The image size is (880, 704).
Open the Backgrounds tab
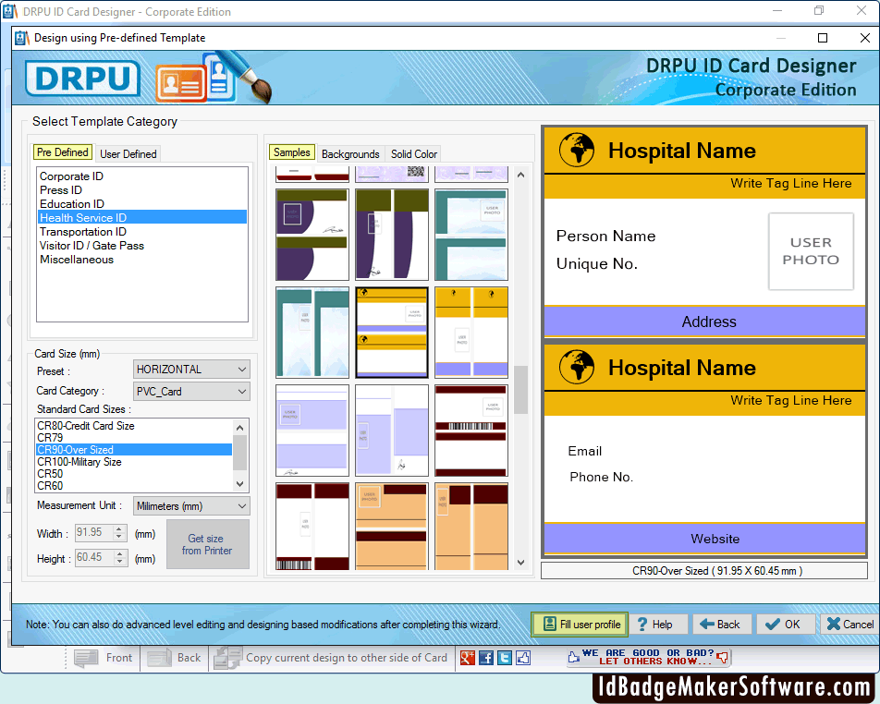(x=350, y=153)
